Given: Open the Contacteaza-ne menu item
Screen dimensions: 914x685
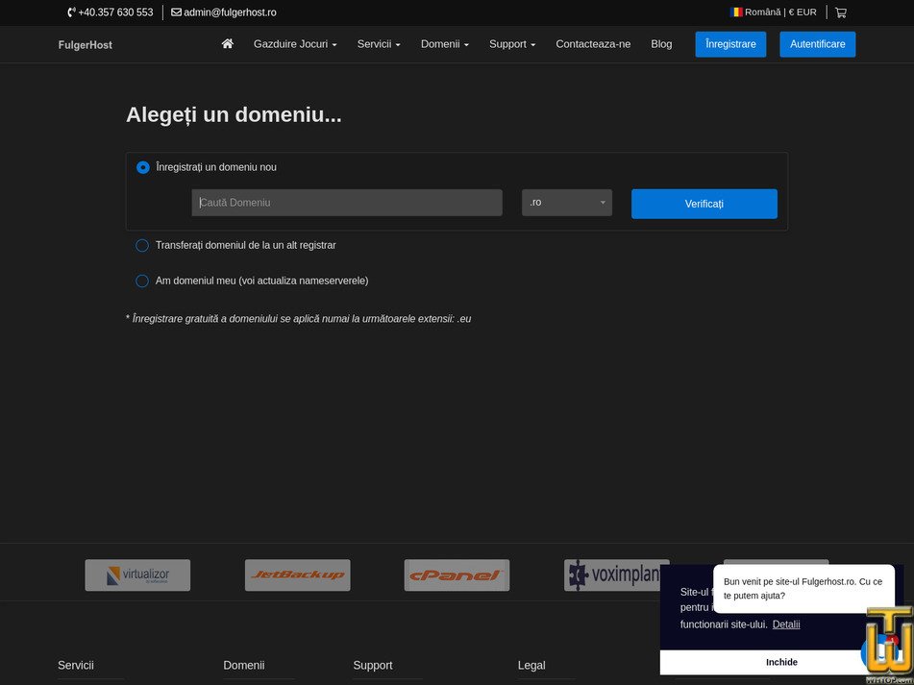Looking at the screenshot, I should click(593, 43).
